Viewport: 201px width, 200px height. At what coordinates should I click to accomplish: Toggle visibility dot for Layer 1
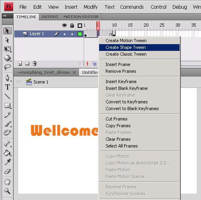point(65,34)
